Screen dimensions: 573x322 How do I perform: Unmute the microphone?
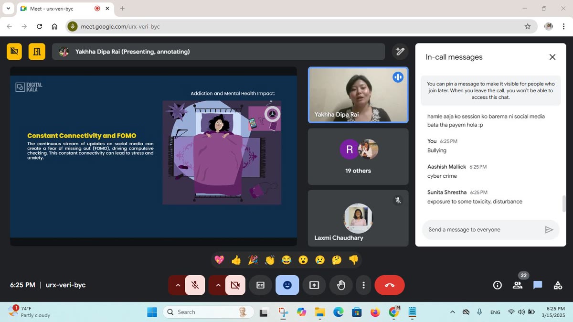pyautogui.click(x=195, y=285)
